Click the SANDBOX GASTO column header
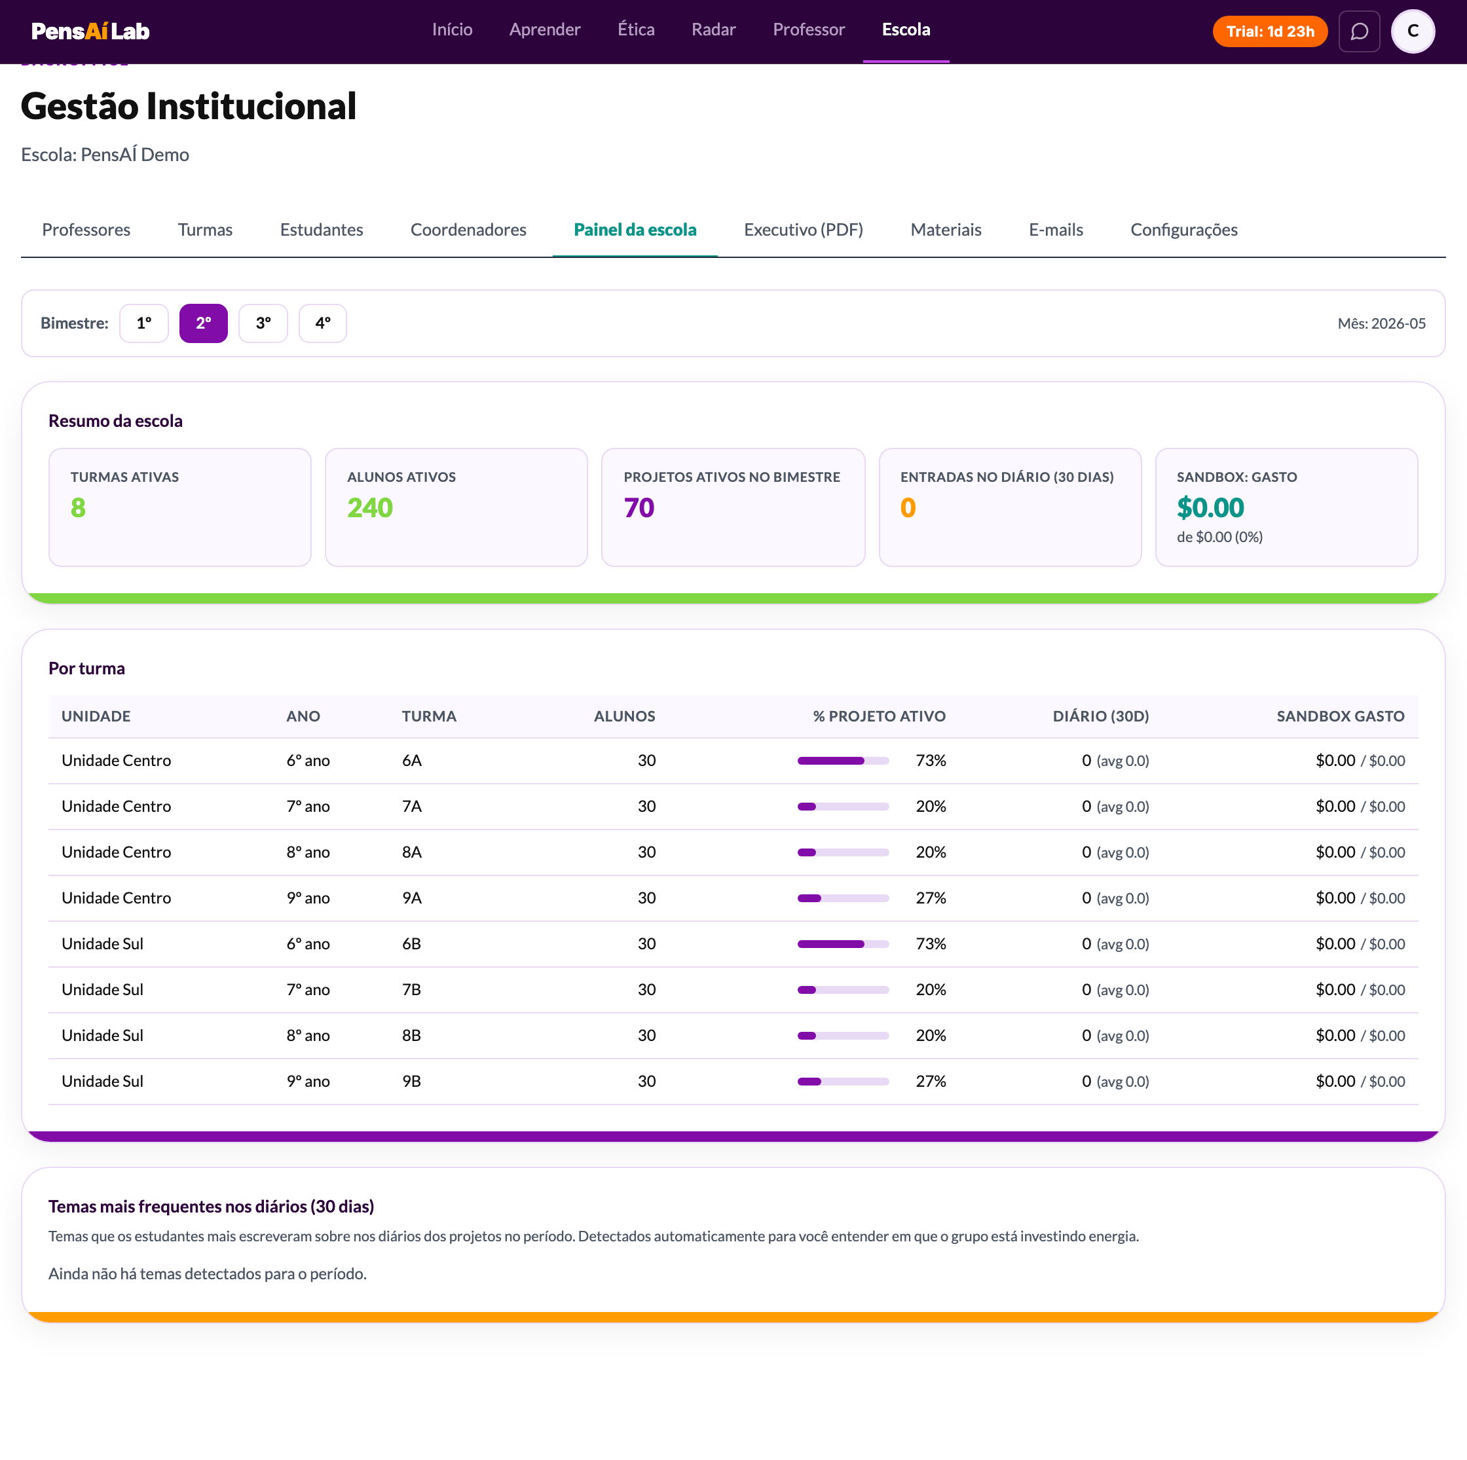 tap(1340, 716)
